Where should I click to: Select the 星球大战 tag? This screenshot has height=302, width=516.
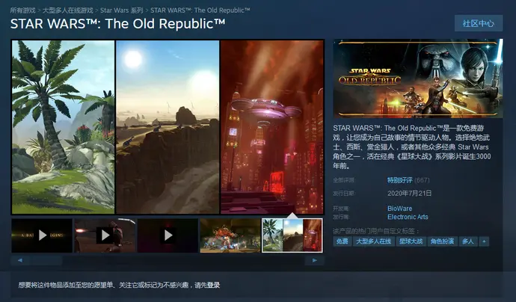coord(411,241)
